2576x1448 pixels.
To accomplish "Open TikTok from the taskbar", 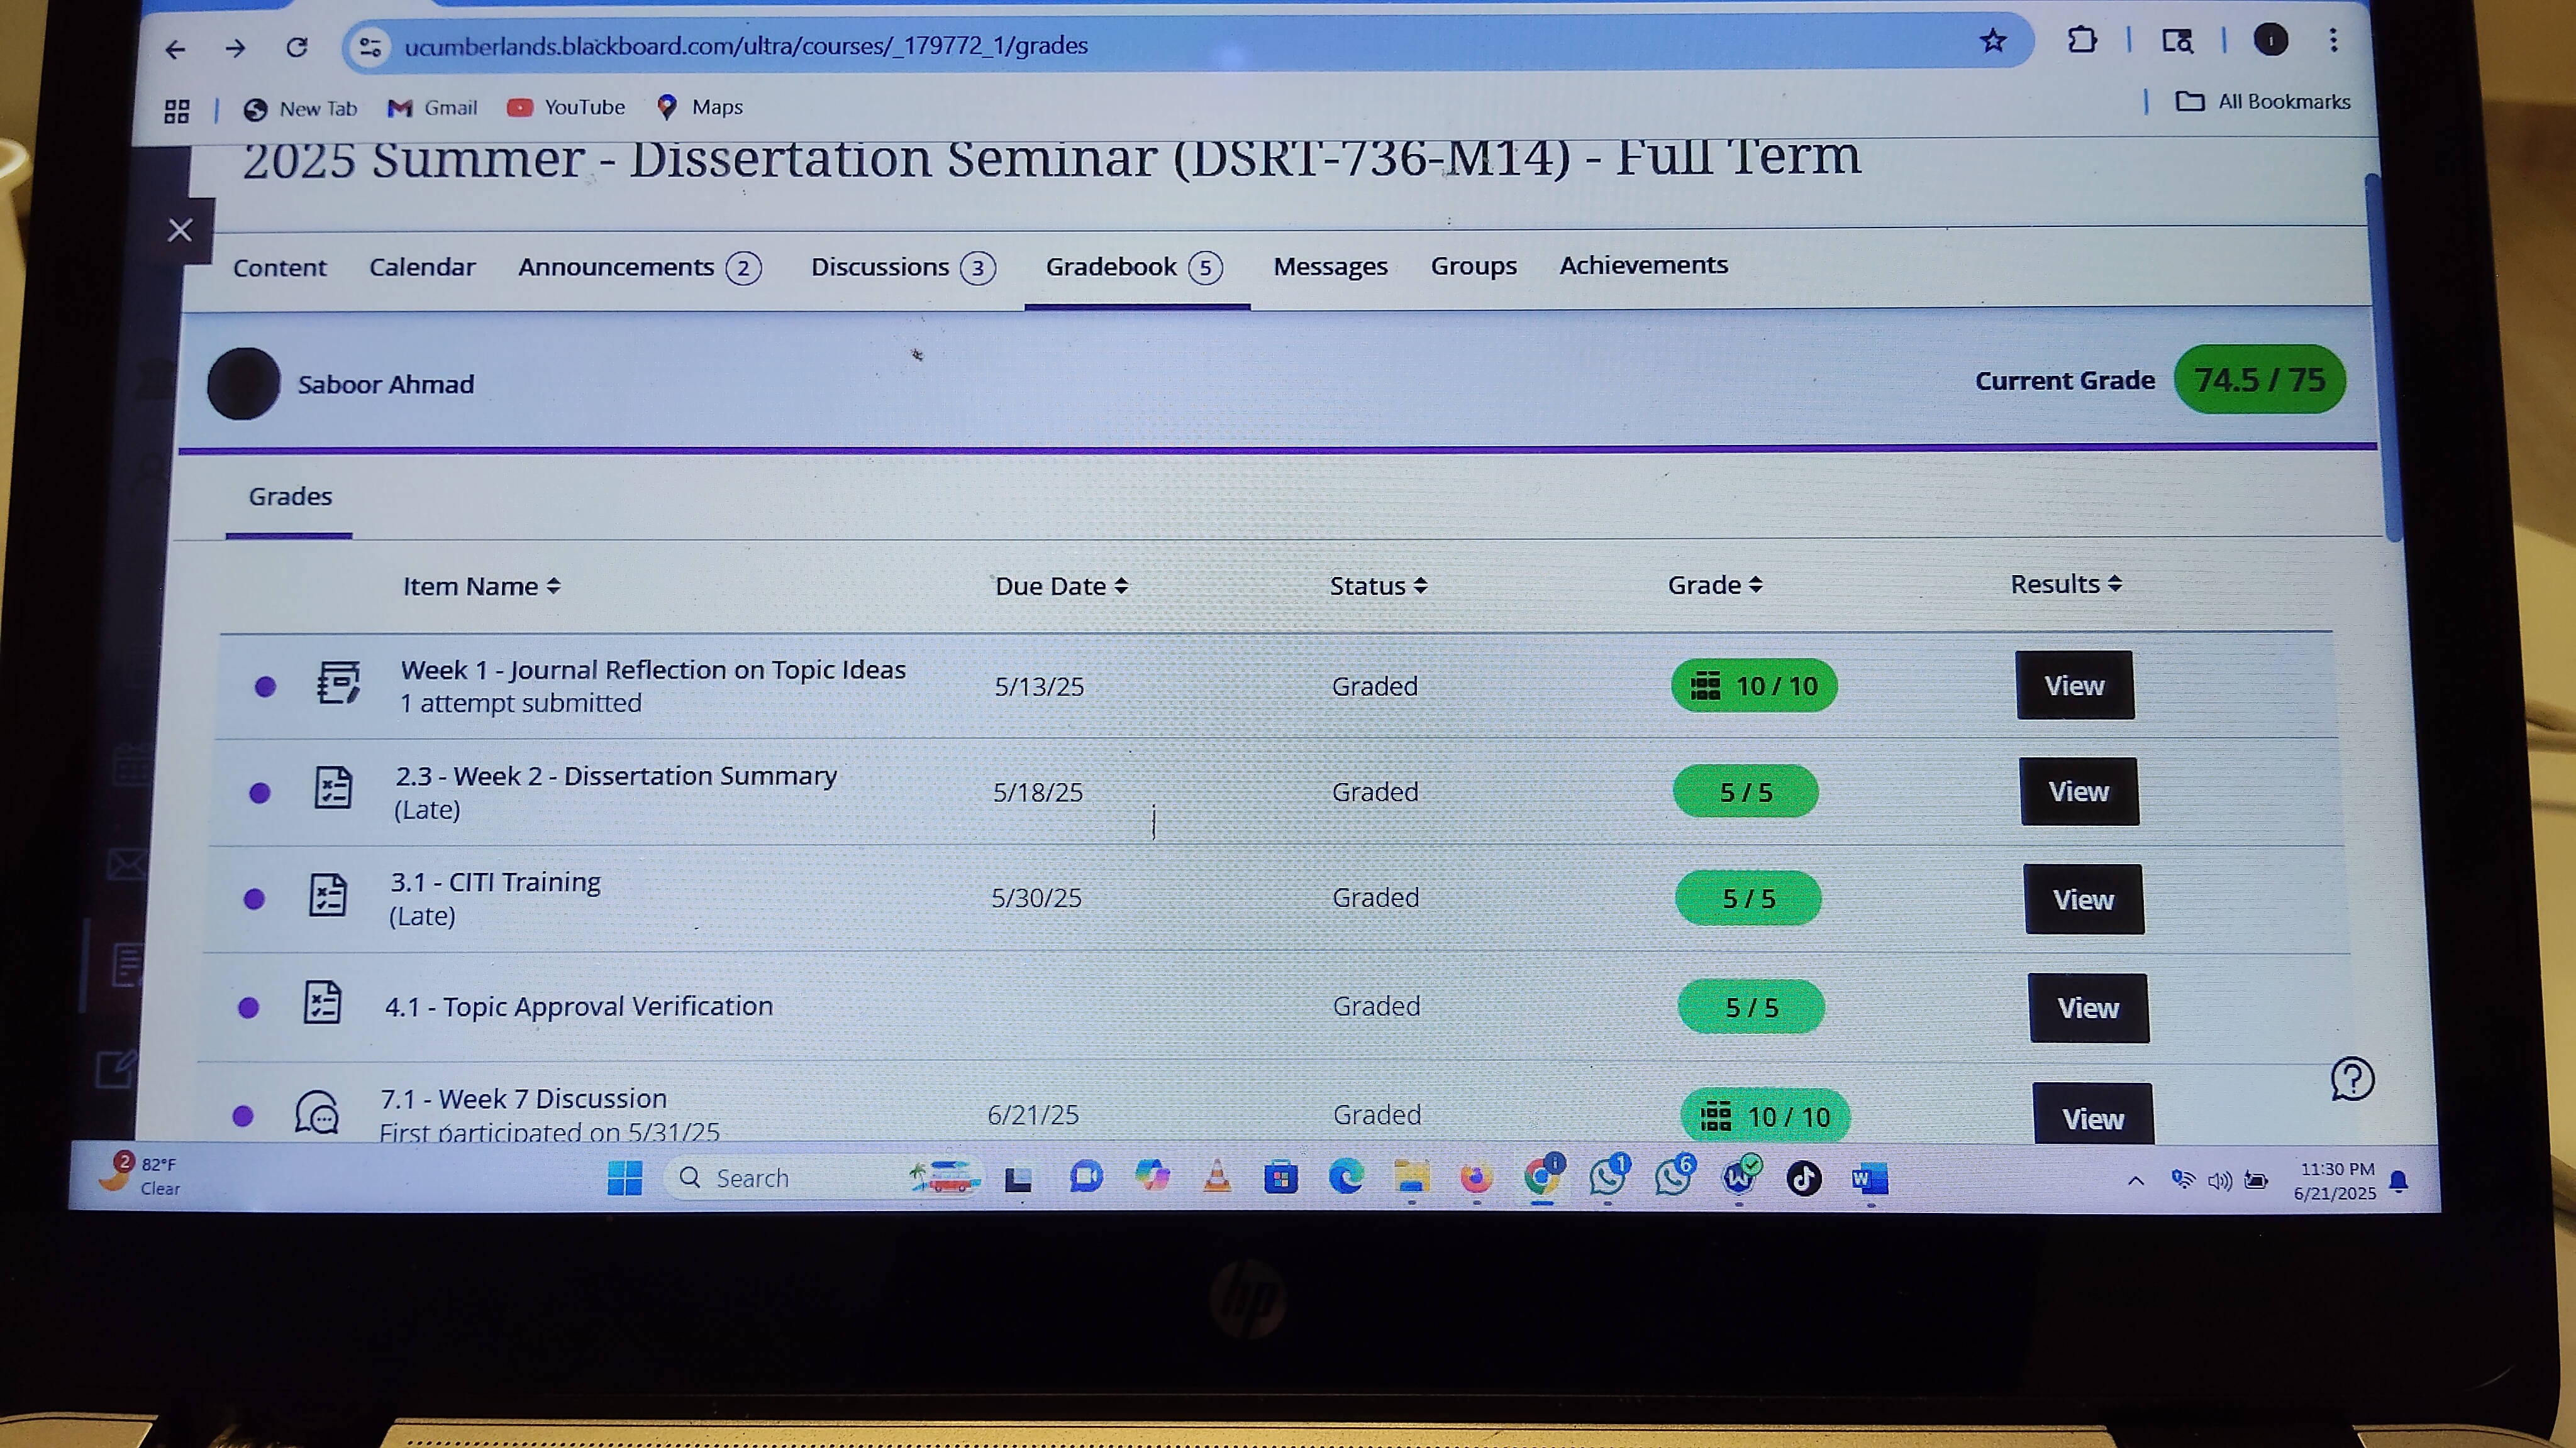I will (x=1803, y=1179).
